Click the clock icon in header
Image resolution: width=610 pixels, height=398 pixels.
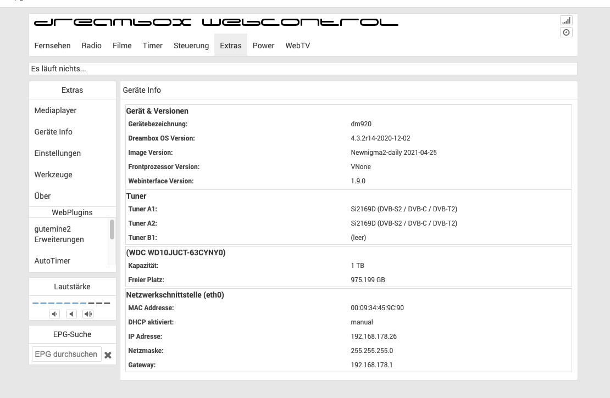566,32
